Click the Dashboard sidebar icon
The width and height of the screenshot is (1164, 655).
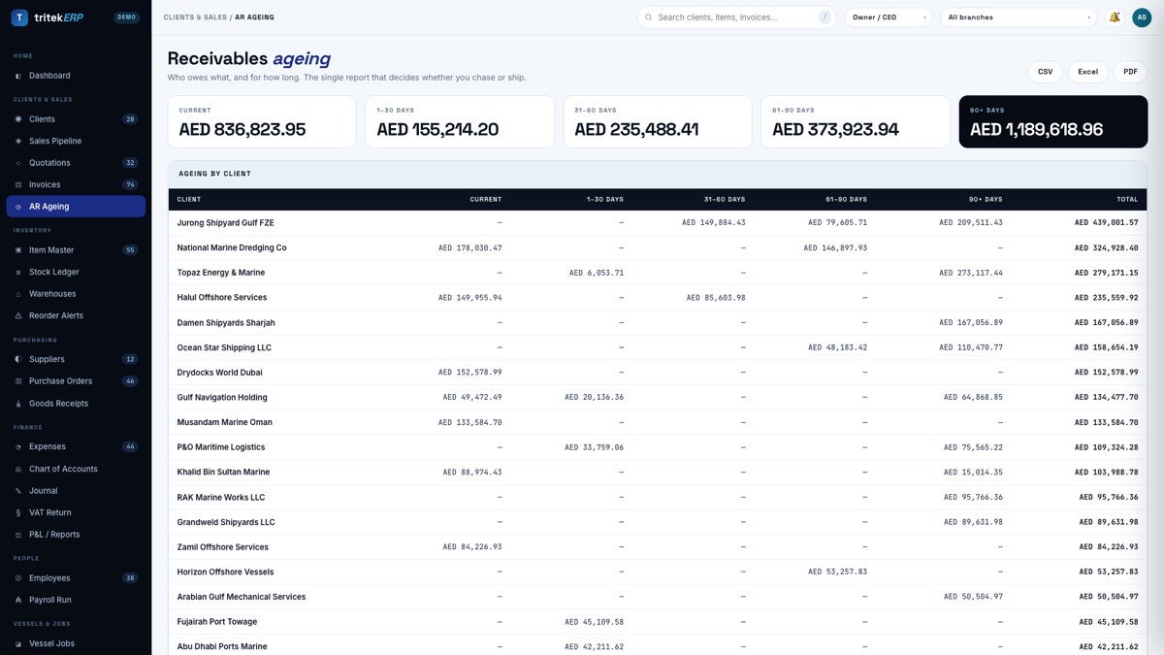coord(18,76)
